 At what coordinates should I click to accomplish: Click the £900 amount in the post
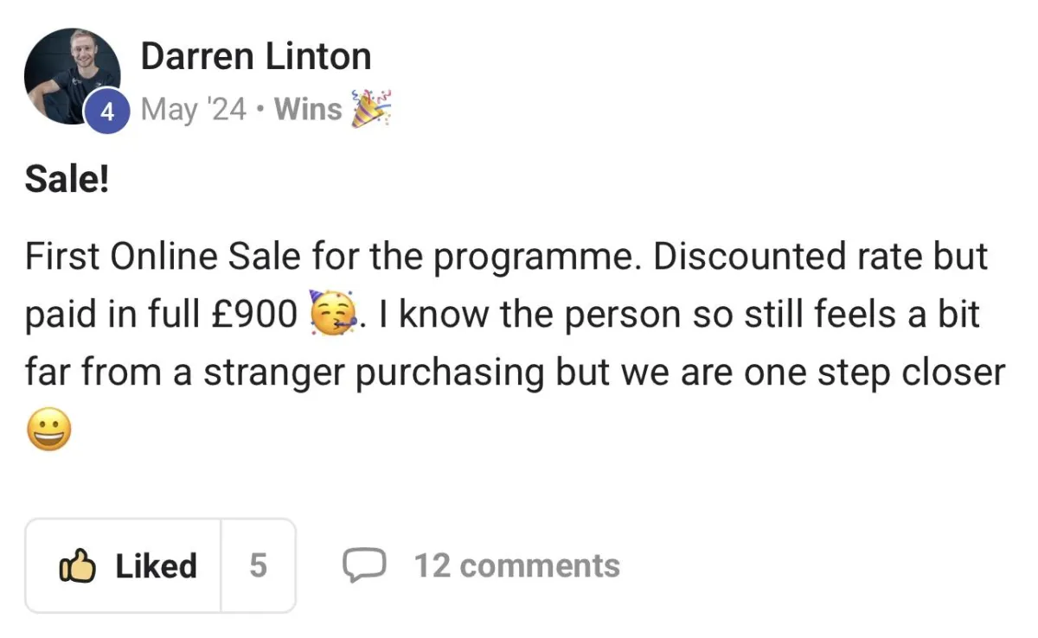[x=255, y=314]
